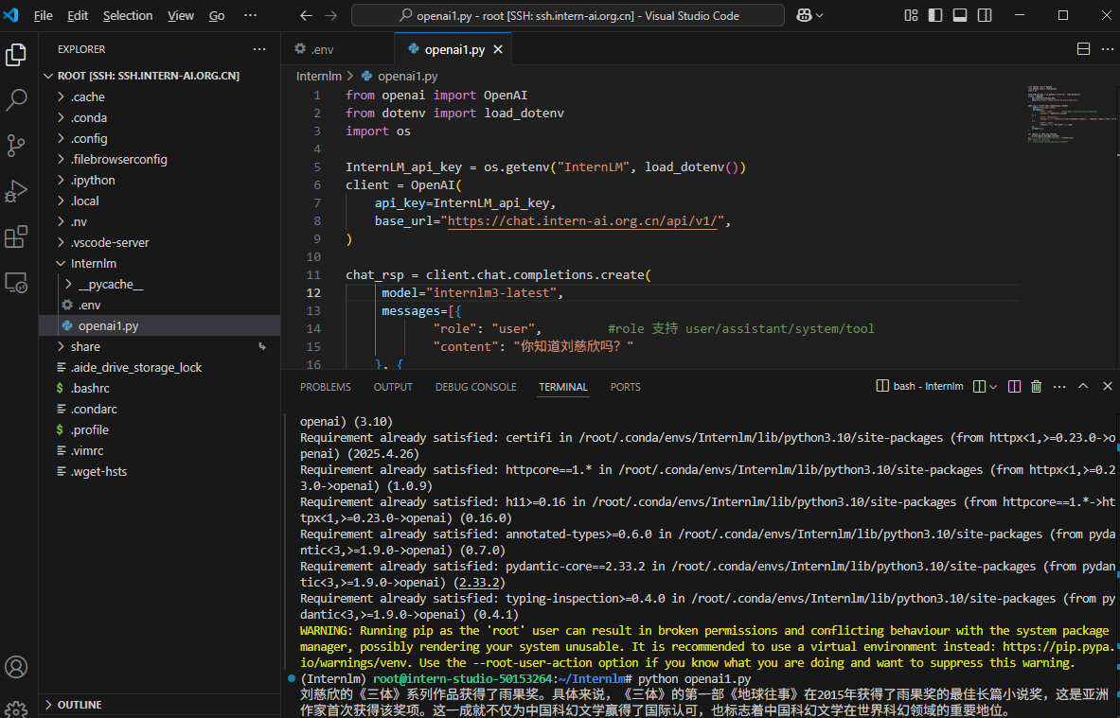1120x718 pixels.
Task: Open the Explorer view in activity bar
Action: 16,54
